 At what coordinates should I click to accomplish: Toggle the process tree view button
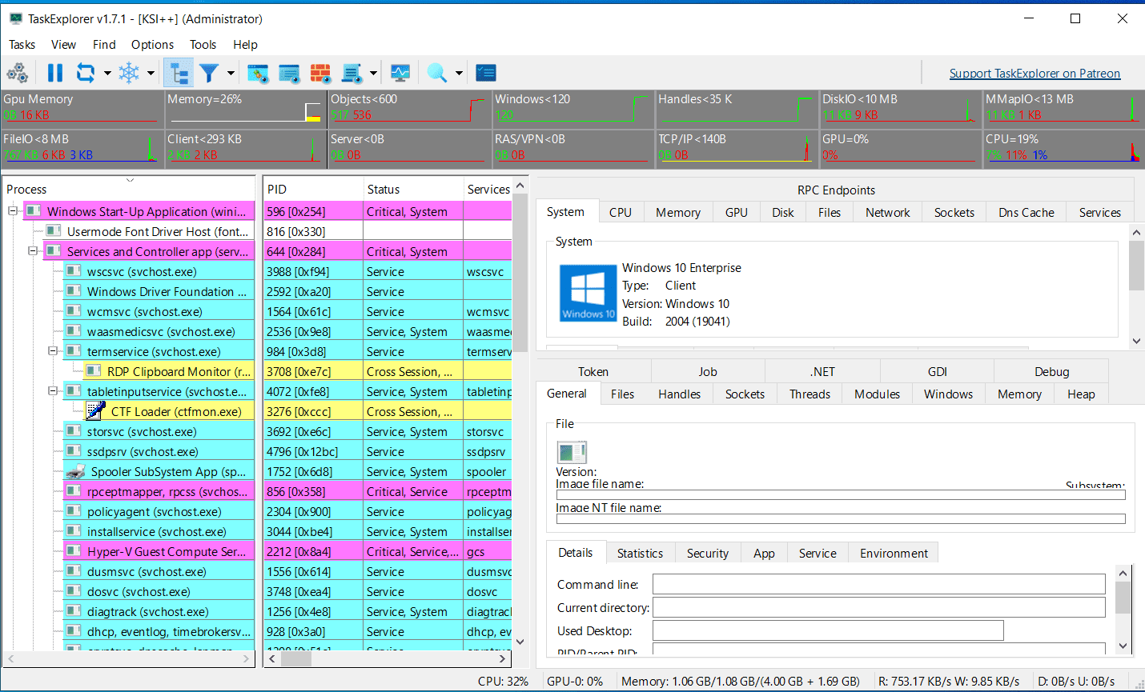pyautogui.click(x=179, y=73)
